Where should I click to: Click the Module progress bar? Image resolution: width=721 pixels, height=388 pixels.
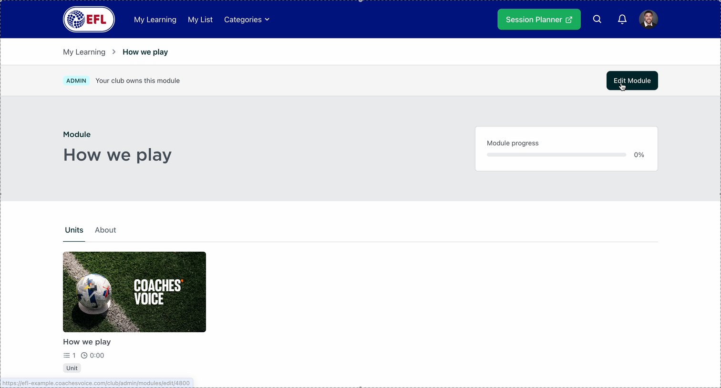click(556, 155)
